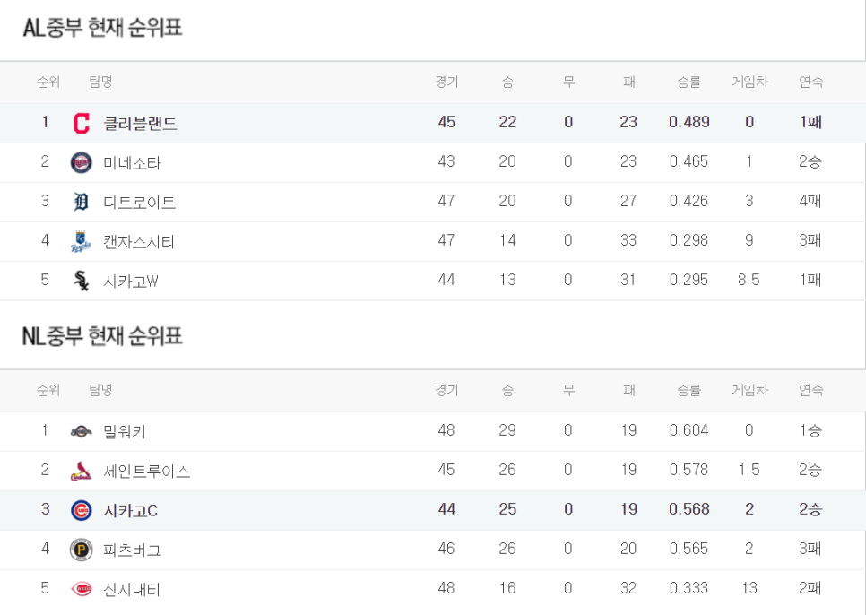Open the 시카고C team link
The width and height of the screenshot is (866, 615).
[131, 511]
